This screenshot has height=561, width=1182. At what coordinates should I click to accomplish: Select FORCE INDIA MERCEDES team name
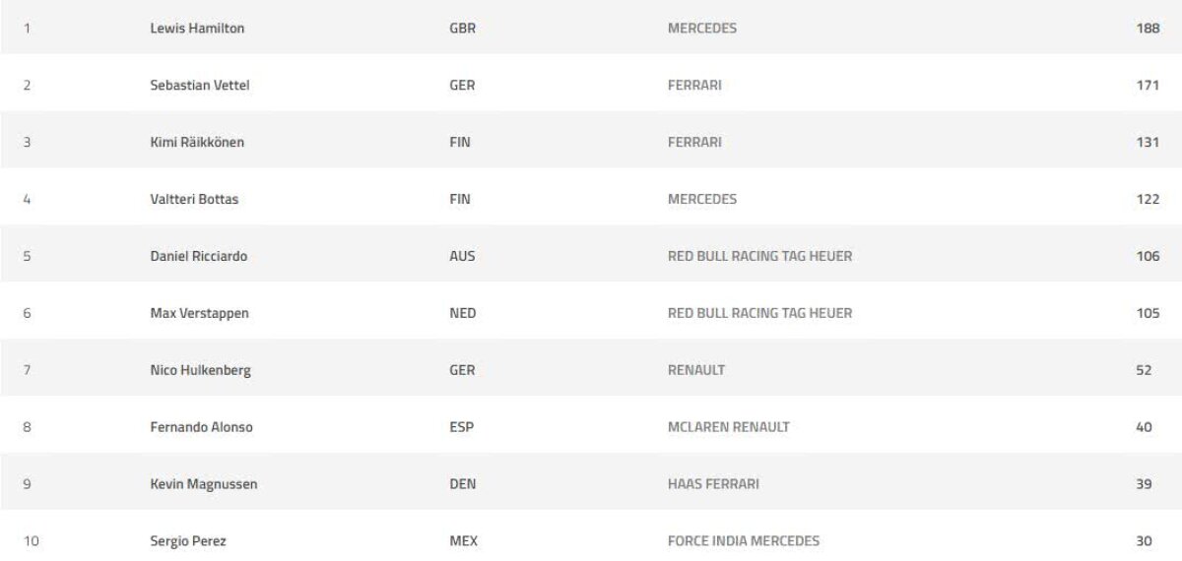(743, 541)
